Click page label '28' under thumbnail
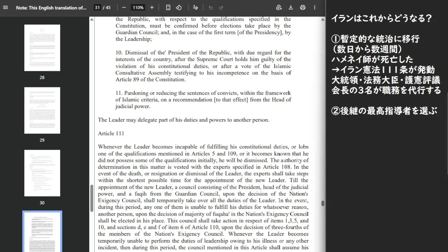 click(42, 77)
